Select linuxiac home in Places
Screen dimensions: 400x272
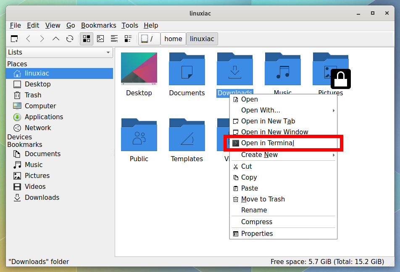(59, 73)
